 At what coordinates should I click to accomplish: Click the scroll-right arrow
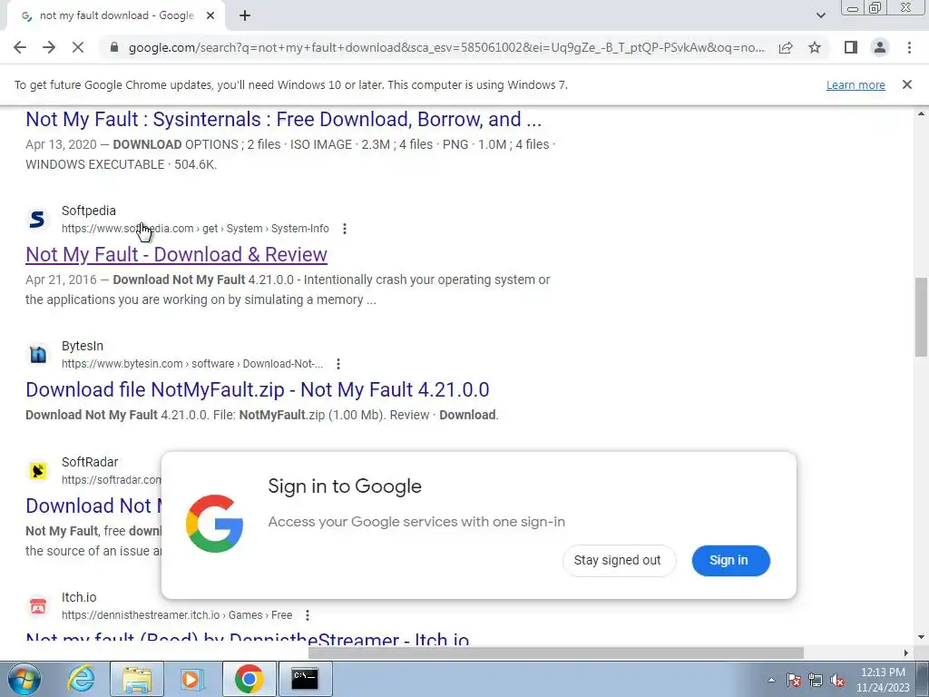click(905, 653)
